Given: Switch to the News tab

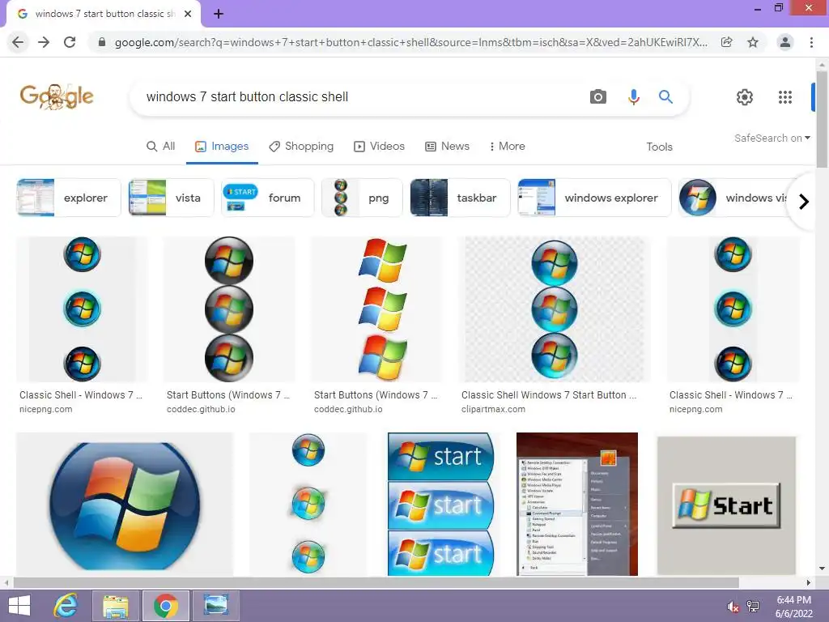Looking at the screenshot, I should [x=447, y=147].
